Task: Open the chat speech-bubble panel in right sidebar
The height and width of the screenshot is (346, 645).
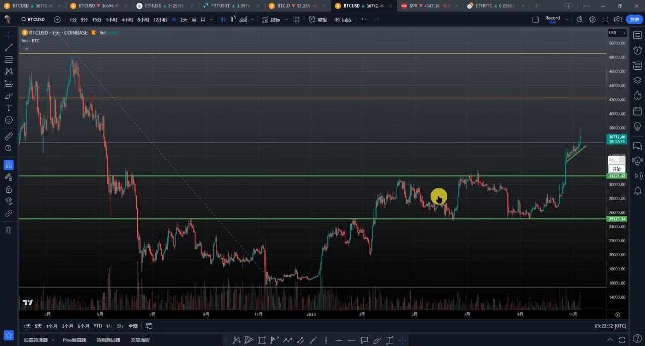Action: click(x=637, y=146)
